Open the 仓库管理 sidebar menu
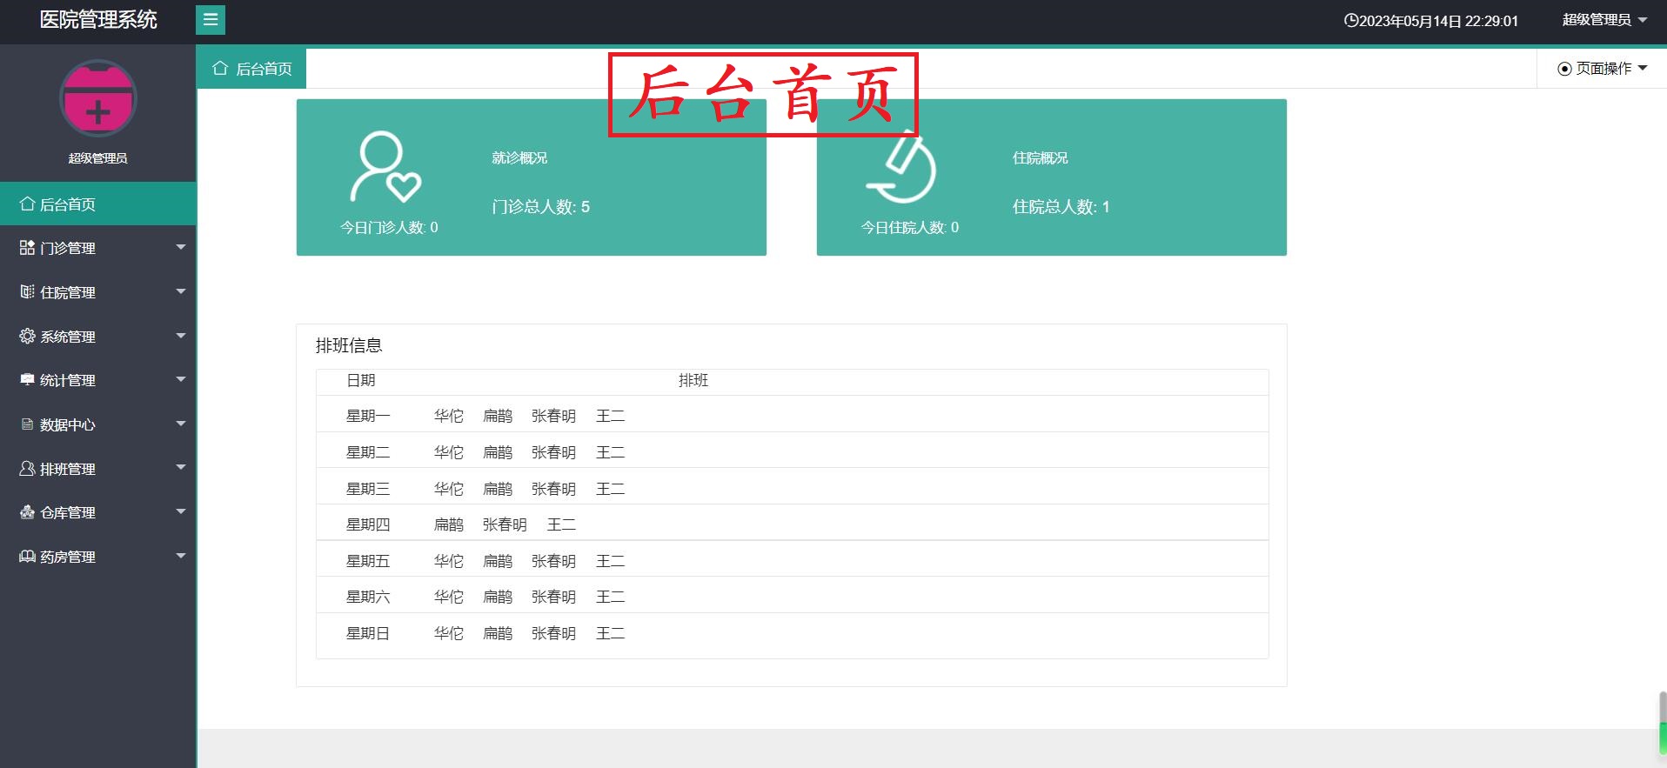 coord(98,512)
